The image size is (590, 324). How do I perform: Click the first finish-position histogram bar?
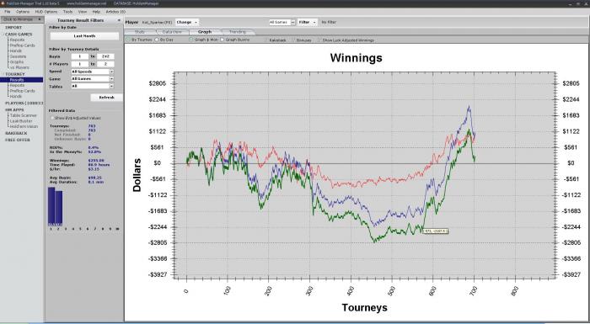coord(51,206)
